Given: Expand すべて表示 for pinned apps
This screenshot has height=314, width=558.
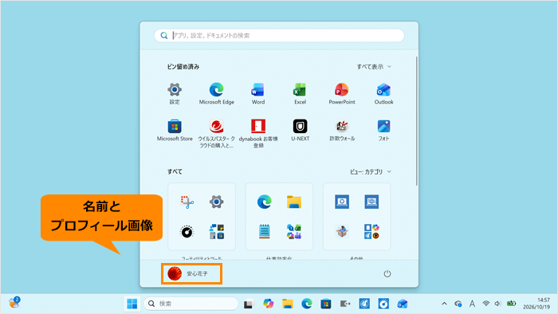Looking at the screenshot, I should pos(374,66).
